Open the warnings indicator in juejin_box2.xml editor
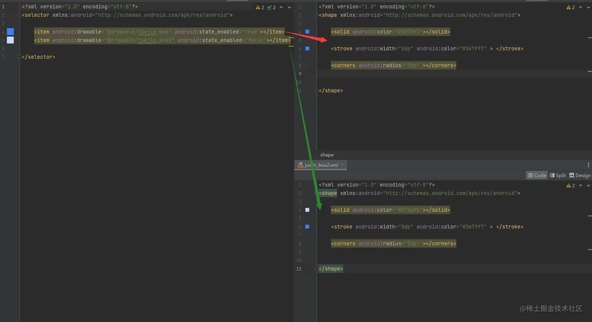The height and width of the screenshot is (322, 592). [x=571, y=186]
